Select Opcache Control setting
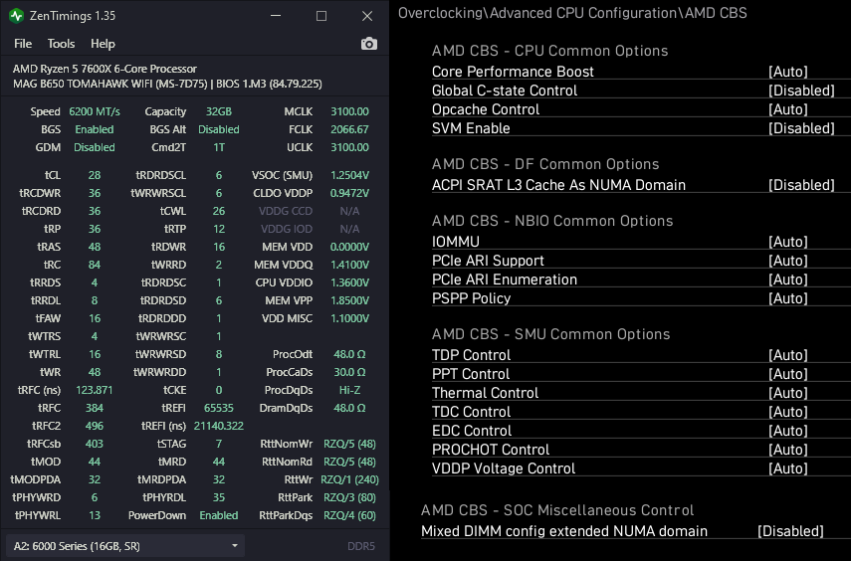 click(641, 109)
